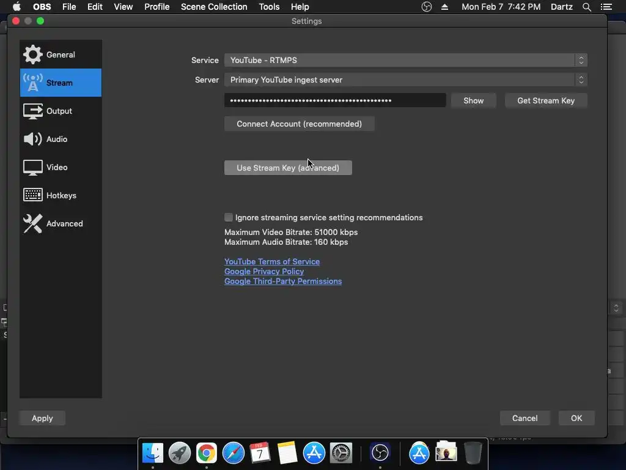Select General label in settings sidebar
The image size is (626, 470).
point(61,54)
